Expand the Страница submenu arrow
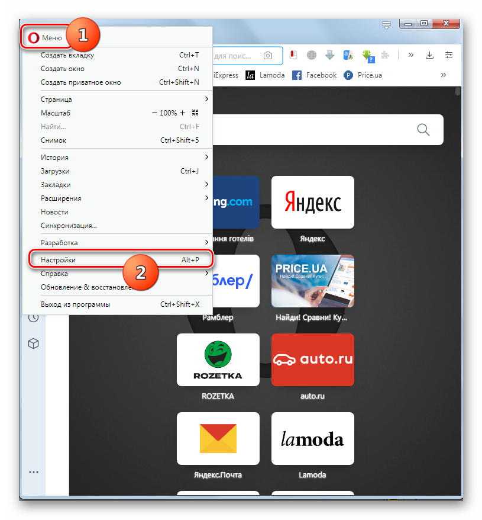 pyautogui.click(x=206, y=99)
